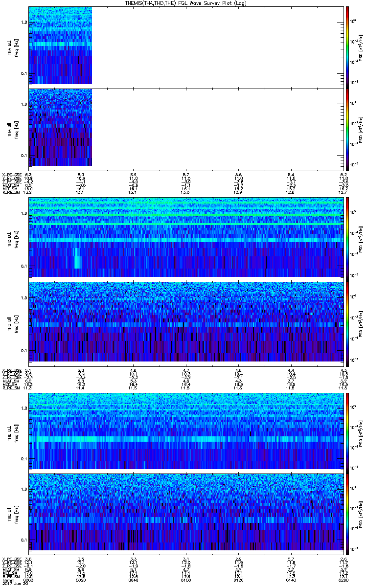Click 'MLAT_SM' label beneath the THE panels
367x587 pixels.
click(x=10, y=569)
